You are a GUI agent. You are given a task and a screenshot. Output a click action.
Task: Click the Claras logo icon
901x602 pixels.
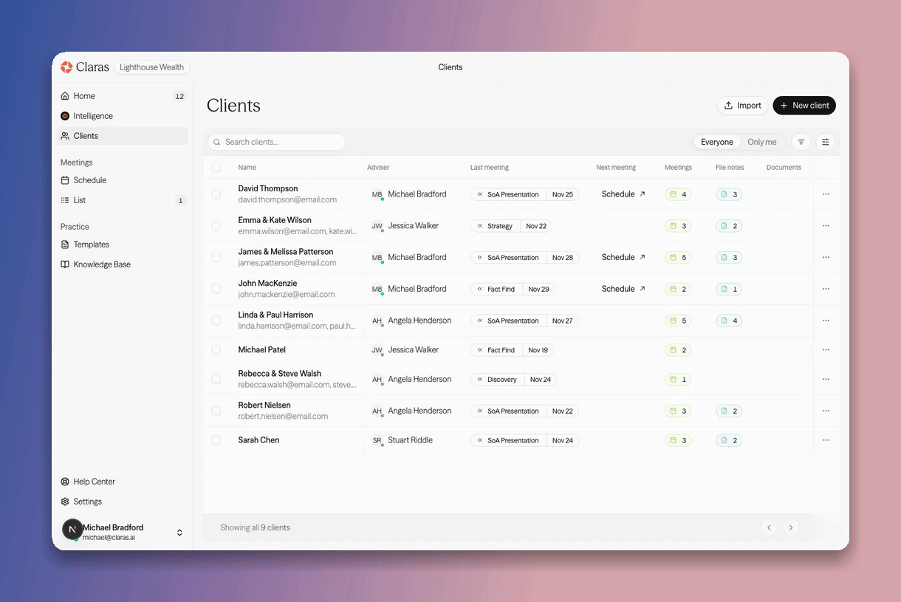(x=66, y=67)
